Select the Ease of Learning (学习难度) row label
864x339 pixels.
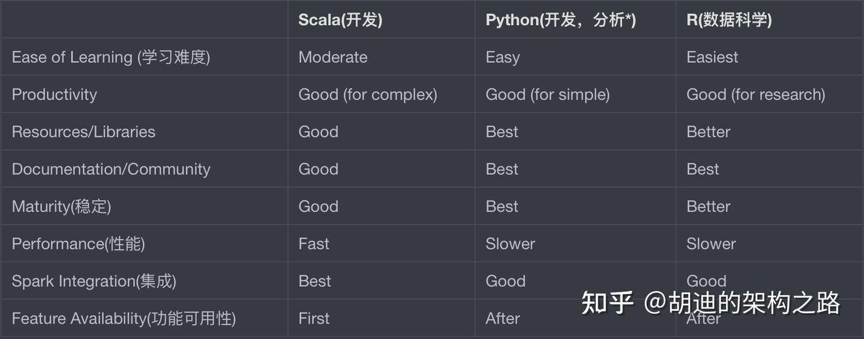(x=111, y=57)
